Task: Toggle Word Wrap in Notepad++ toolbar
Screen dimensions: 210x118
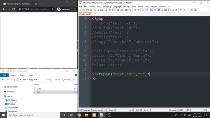Action: (151, 10)
